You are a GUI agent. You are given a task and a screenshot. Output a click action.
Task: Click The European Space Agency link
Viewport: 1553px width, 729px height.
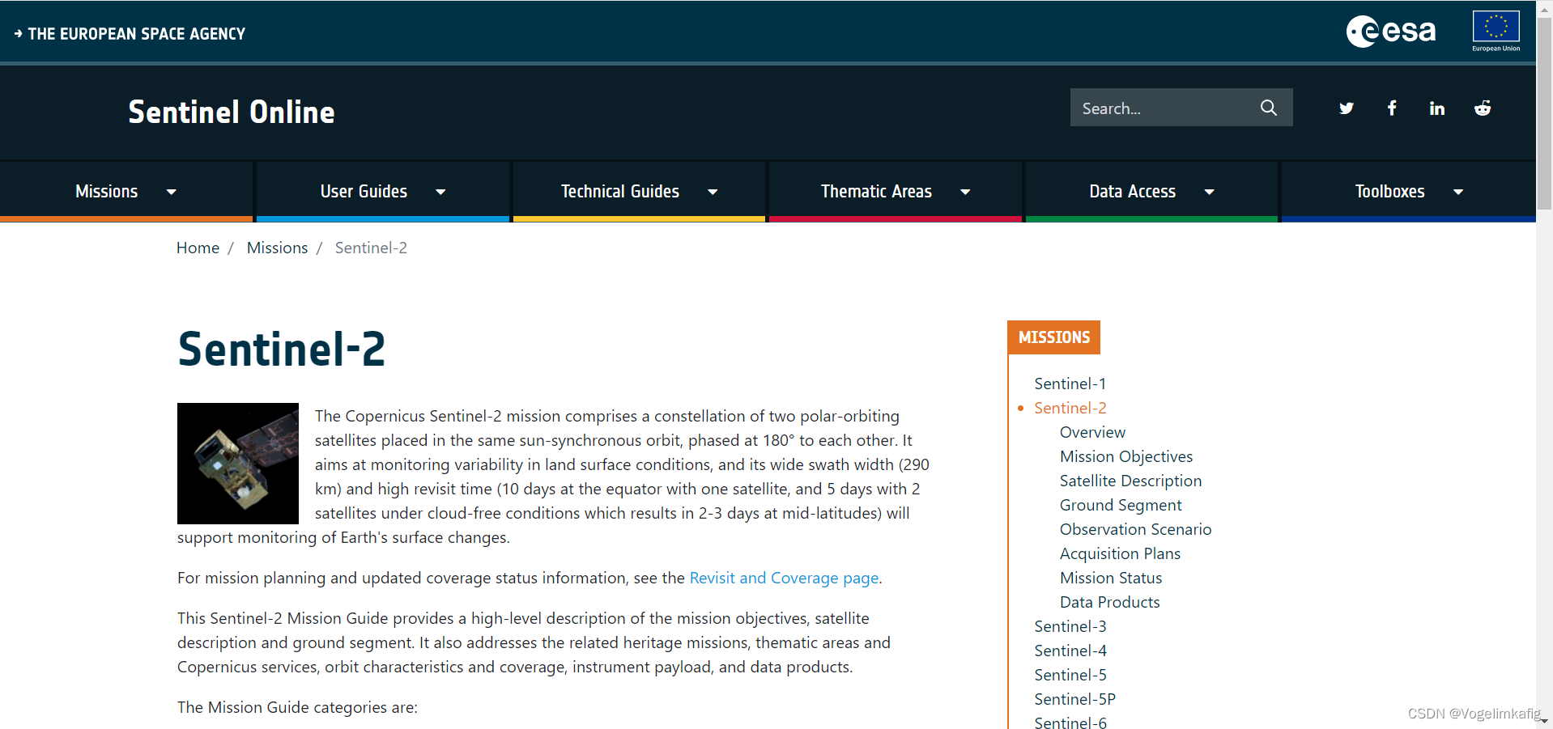pos(130,34)
